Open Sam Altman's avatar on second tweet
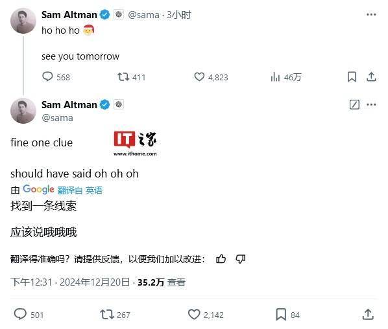 (23, 111)
